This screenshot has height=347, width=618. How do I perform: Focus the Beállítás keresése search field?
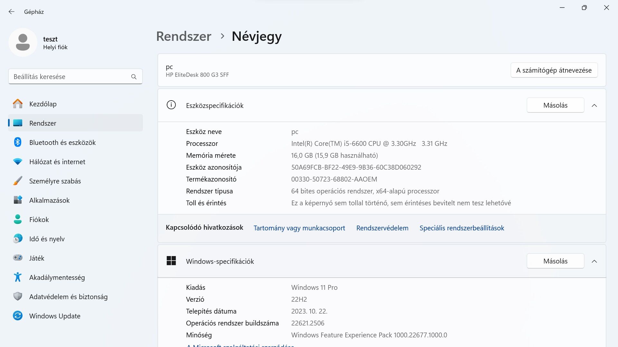point(75,76)
